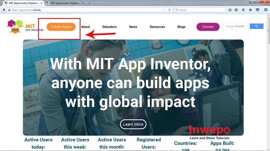Open the Blogs menu
The image size is (270, 151).
pyautogui.click(x=181, y=27)
